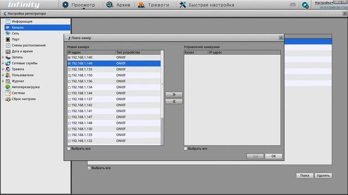Select row 192.168.1.133
This screenshot has width=348, height=195.
click(x=114, y=135)
